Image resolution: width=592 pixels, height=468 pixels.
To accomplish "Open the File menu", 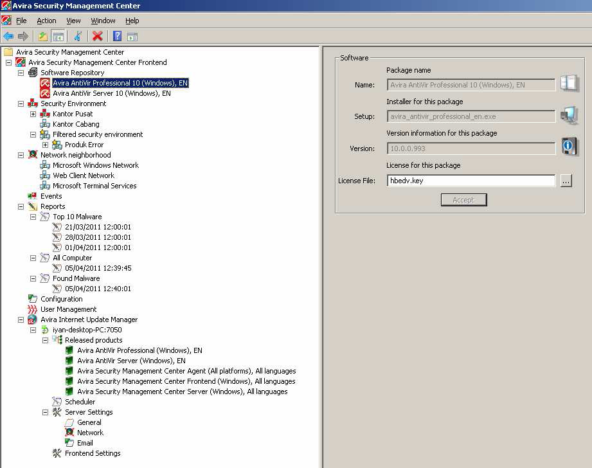I will click(21, 21).
